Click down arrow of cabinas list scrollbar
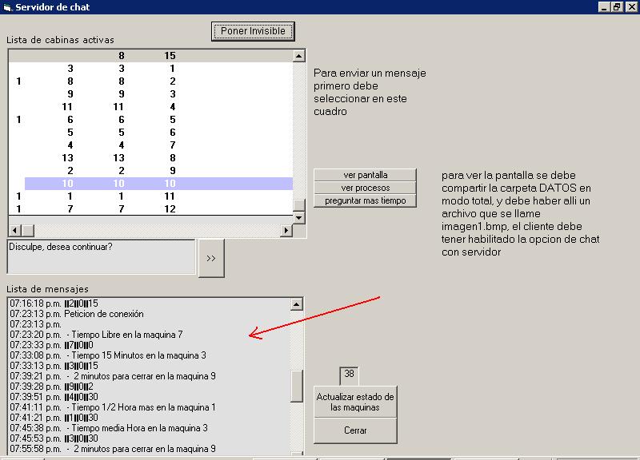 tap(298, 218)
